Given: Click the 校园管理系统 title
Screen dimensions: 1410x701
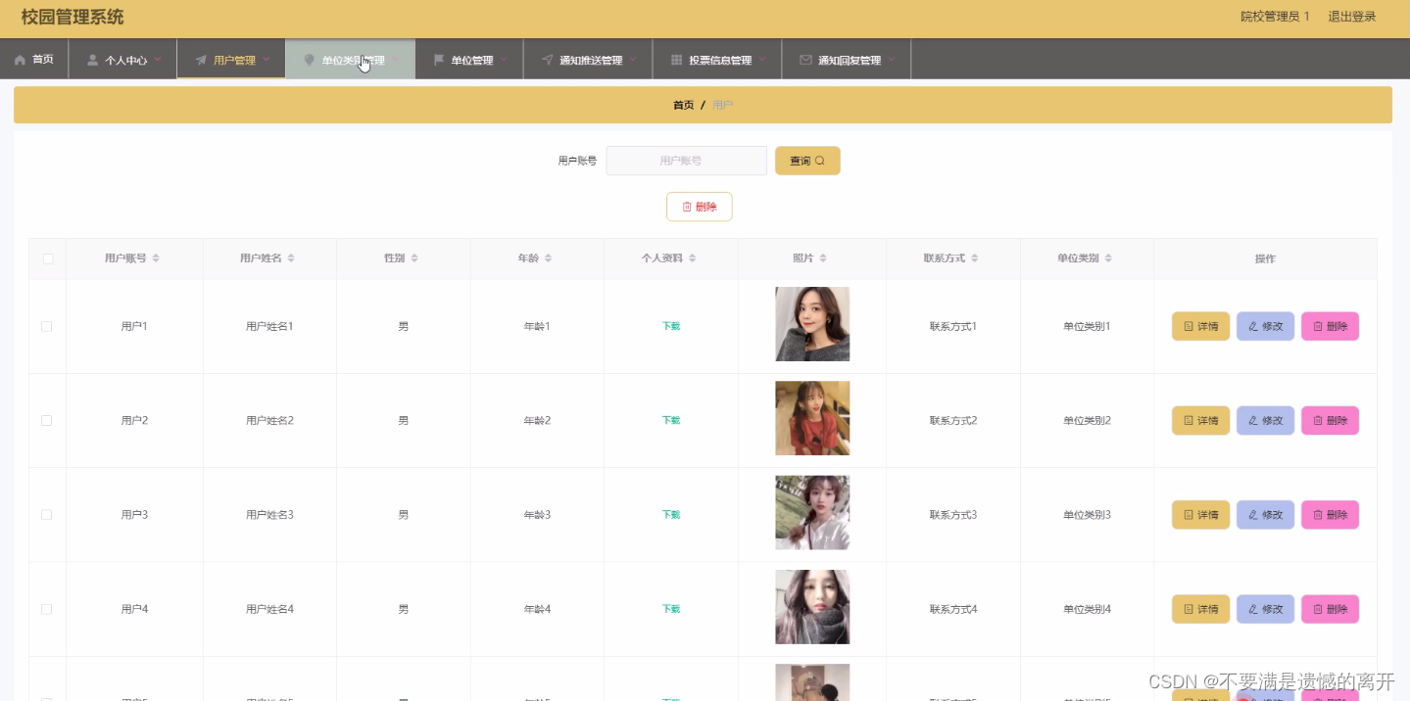Looking at the screenshot, I should click(73, 17).
